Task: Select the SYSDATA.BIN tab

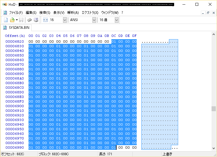Action: (17, 28)
